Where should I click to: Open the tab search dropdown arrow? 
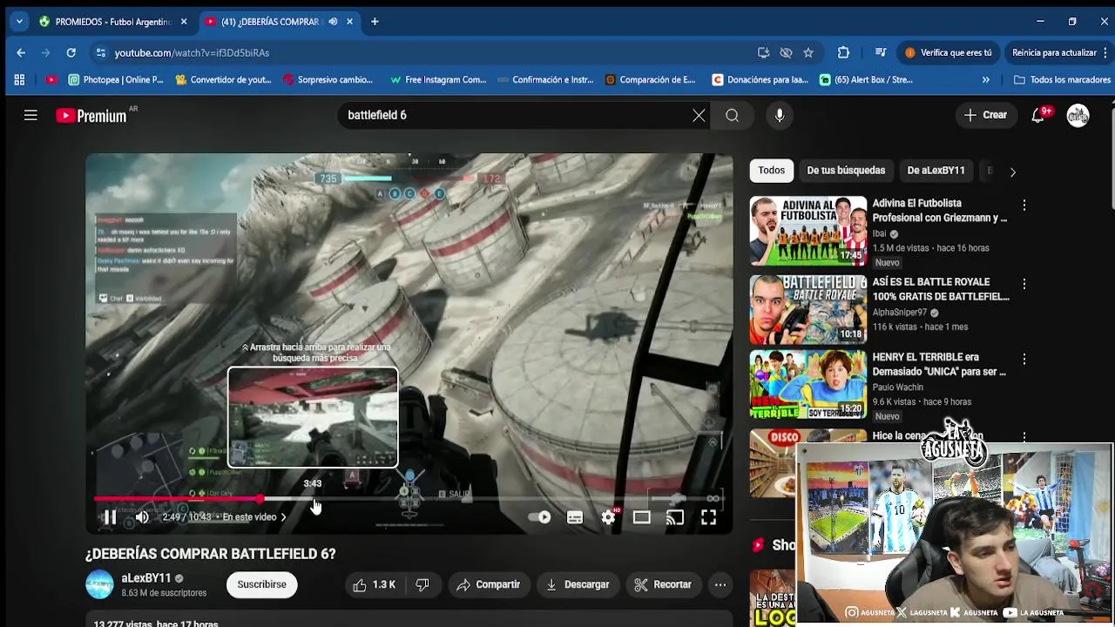(19, 22)
